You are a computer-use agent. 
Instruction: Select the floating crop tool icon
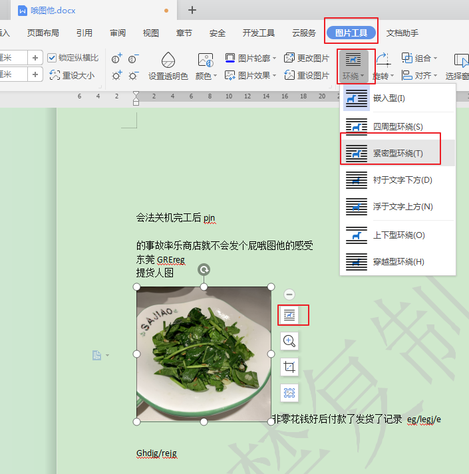point(289,367)
